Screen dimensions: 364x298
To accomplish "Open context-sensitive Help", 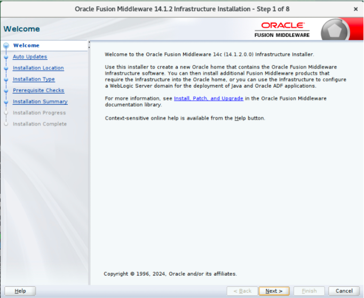I will 20,291.
